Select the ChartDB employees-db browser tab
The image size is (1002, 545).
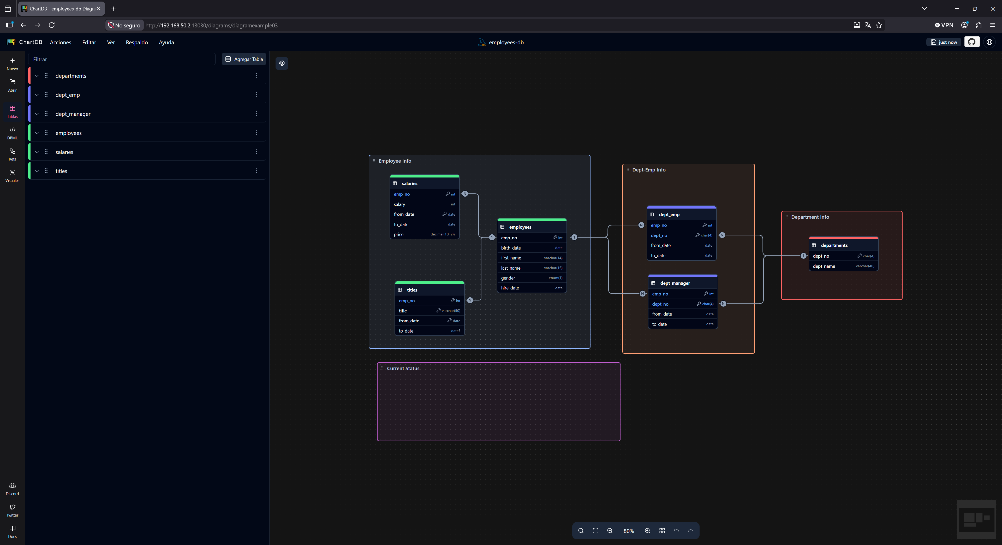tap(62, 9)
